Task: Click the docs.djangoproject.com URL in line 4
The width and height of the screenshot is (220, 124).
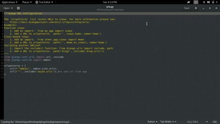Action: point(49,22)
